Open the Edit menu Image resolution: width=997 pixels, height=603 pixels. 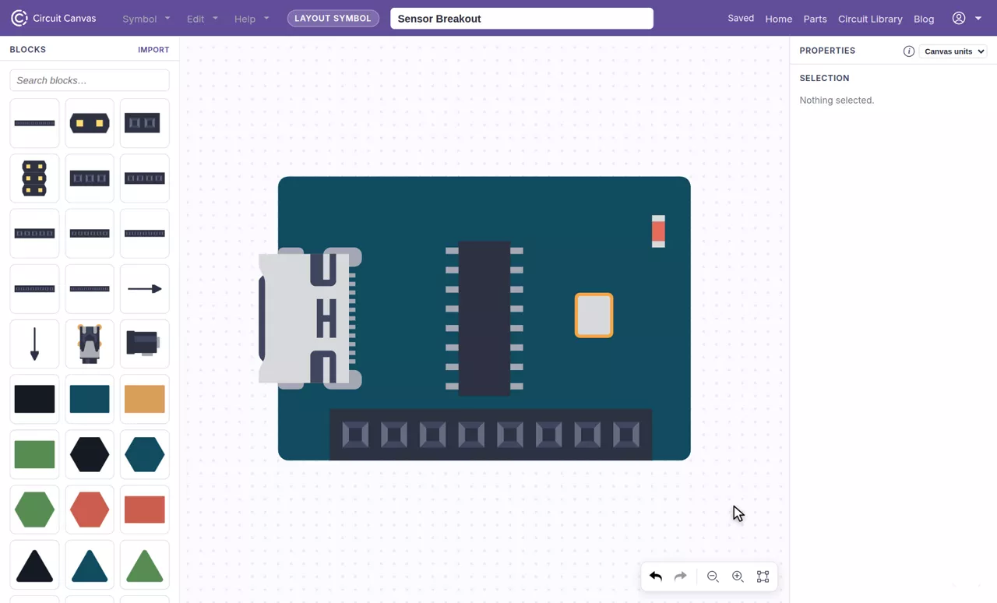[202, 19]
